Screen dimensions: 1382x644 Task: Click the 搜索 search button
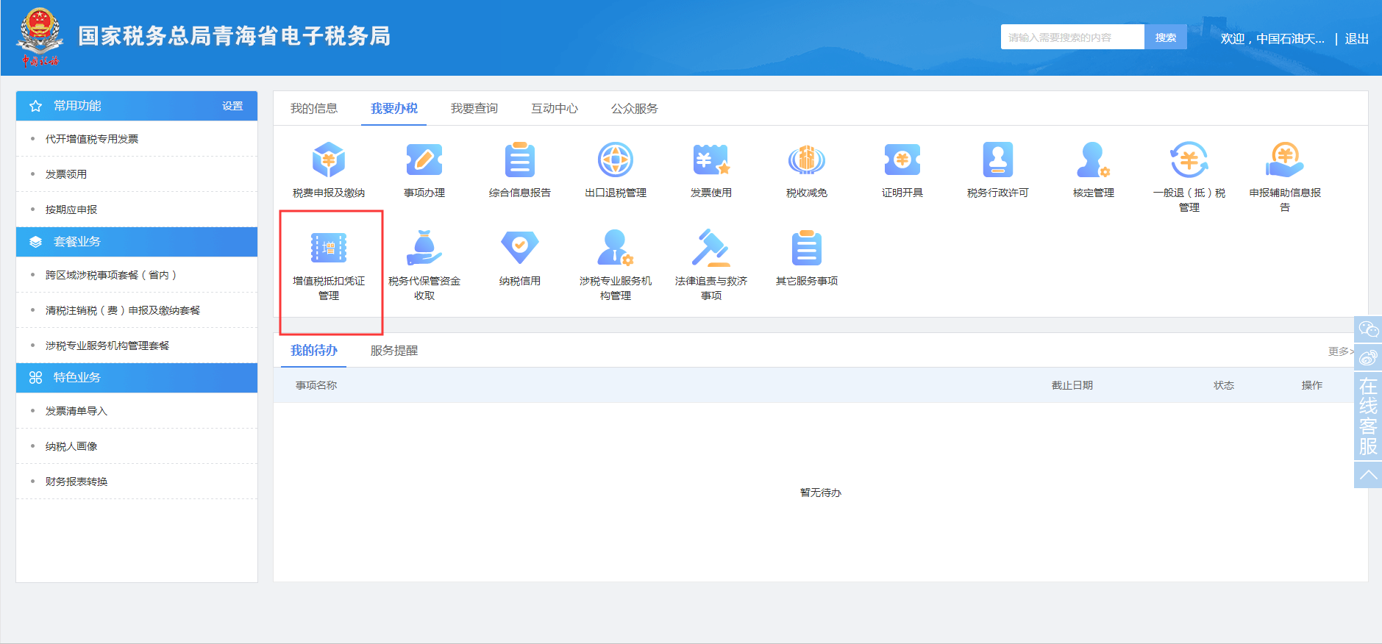pyautogui.click(x=1166, y=37)
